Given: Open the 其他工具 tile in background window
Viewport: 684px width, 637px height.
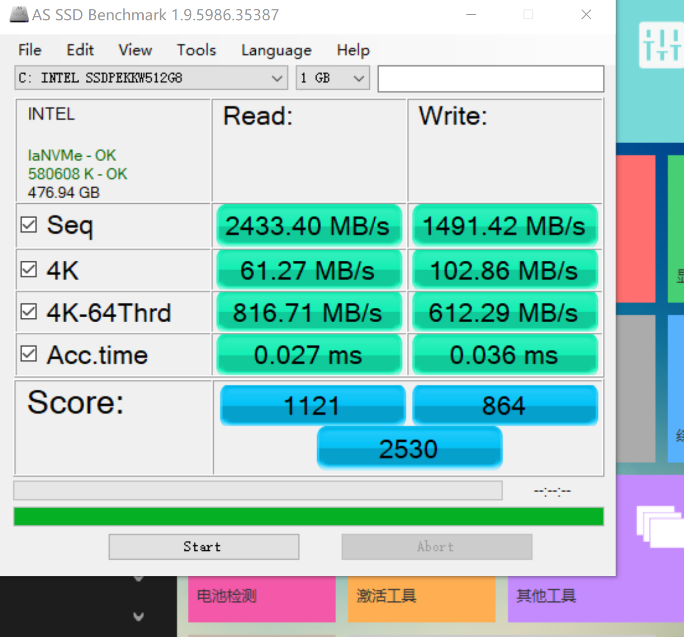Looking at the screenshot, I should click(x=596, y=599).
